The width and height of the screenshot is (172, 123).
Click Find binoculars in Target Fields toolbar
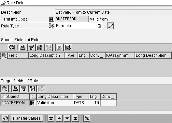point(33,89)
